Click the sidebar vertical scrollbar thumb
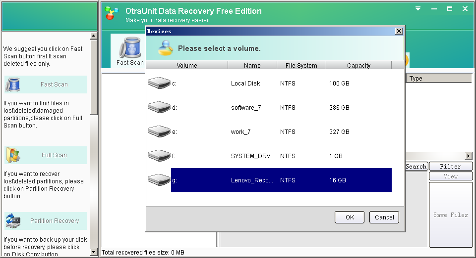The image size is (476, 258). [94, 77]
